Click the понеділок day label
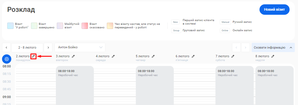Screen dimensions: 298x105 [x=23, y=60]
